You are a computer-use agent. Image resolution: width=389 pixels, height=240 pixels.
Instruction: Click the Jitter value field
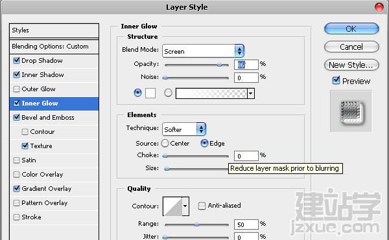coord(246,237)
